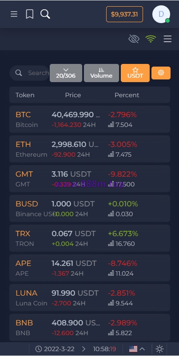The height and width of the screenshot is (356, 179).
Task: Click the $9,937.31 balance button
Action: [124, 14]
